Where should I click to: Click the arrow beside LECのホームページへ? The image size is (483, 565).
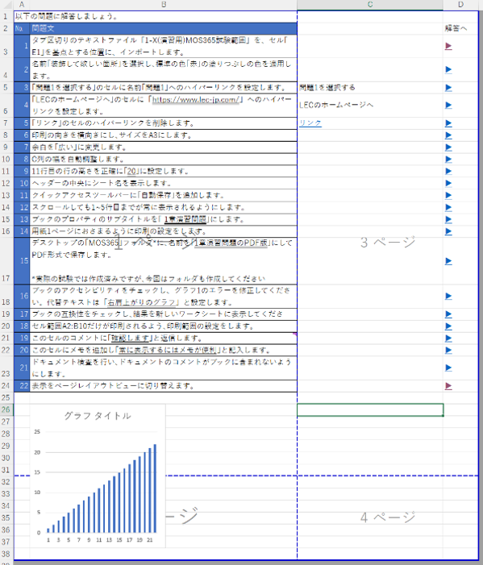click(448, 106)
